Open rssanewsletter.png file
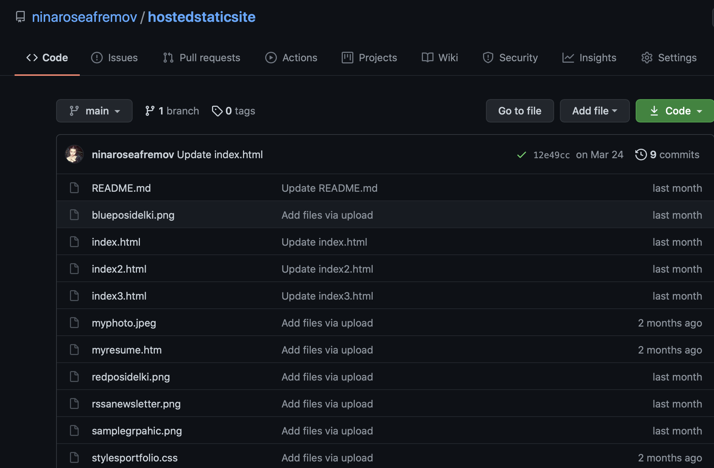This screenshot has height=468, width=714. coord(136,404)
